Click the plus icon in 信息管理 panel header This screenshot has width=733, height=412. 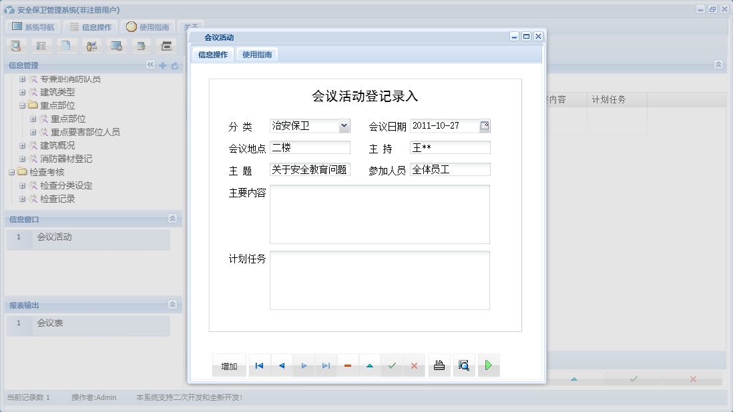(162, 65)
